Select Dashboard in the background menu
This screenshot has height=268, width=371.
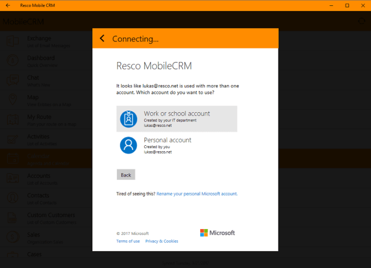[46, 61]
